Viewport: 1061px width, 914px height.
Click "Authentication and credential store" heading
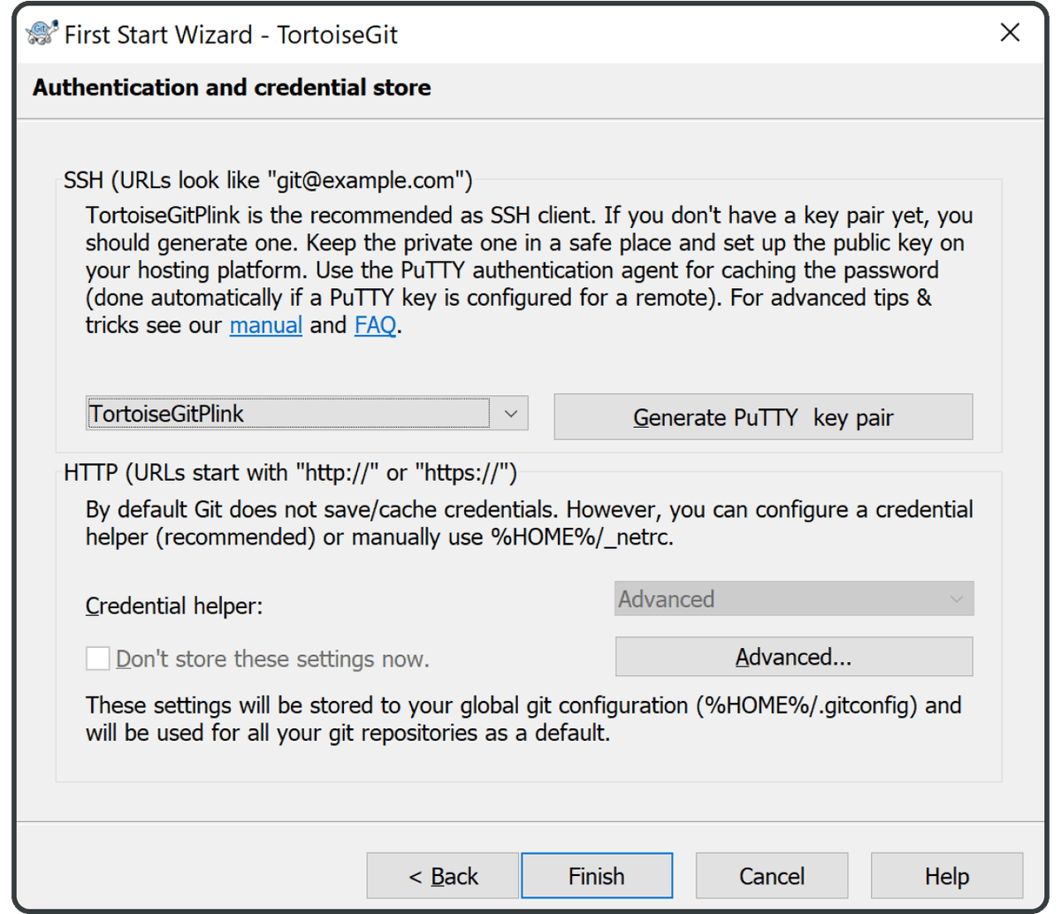click(x=232, y=88)
